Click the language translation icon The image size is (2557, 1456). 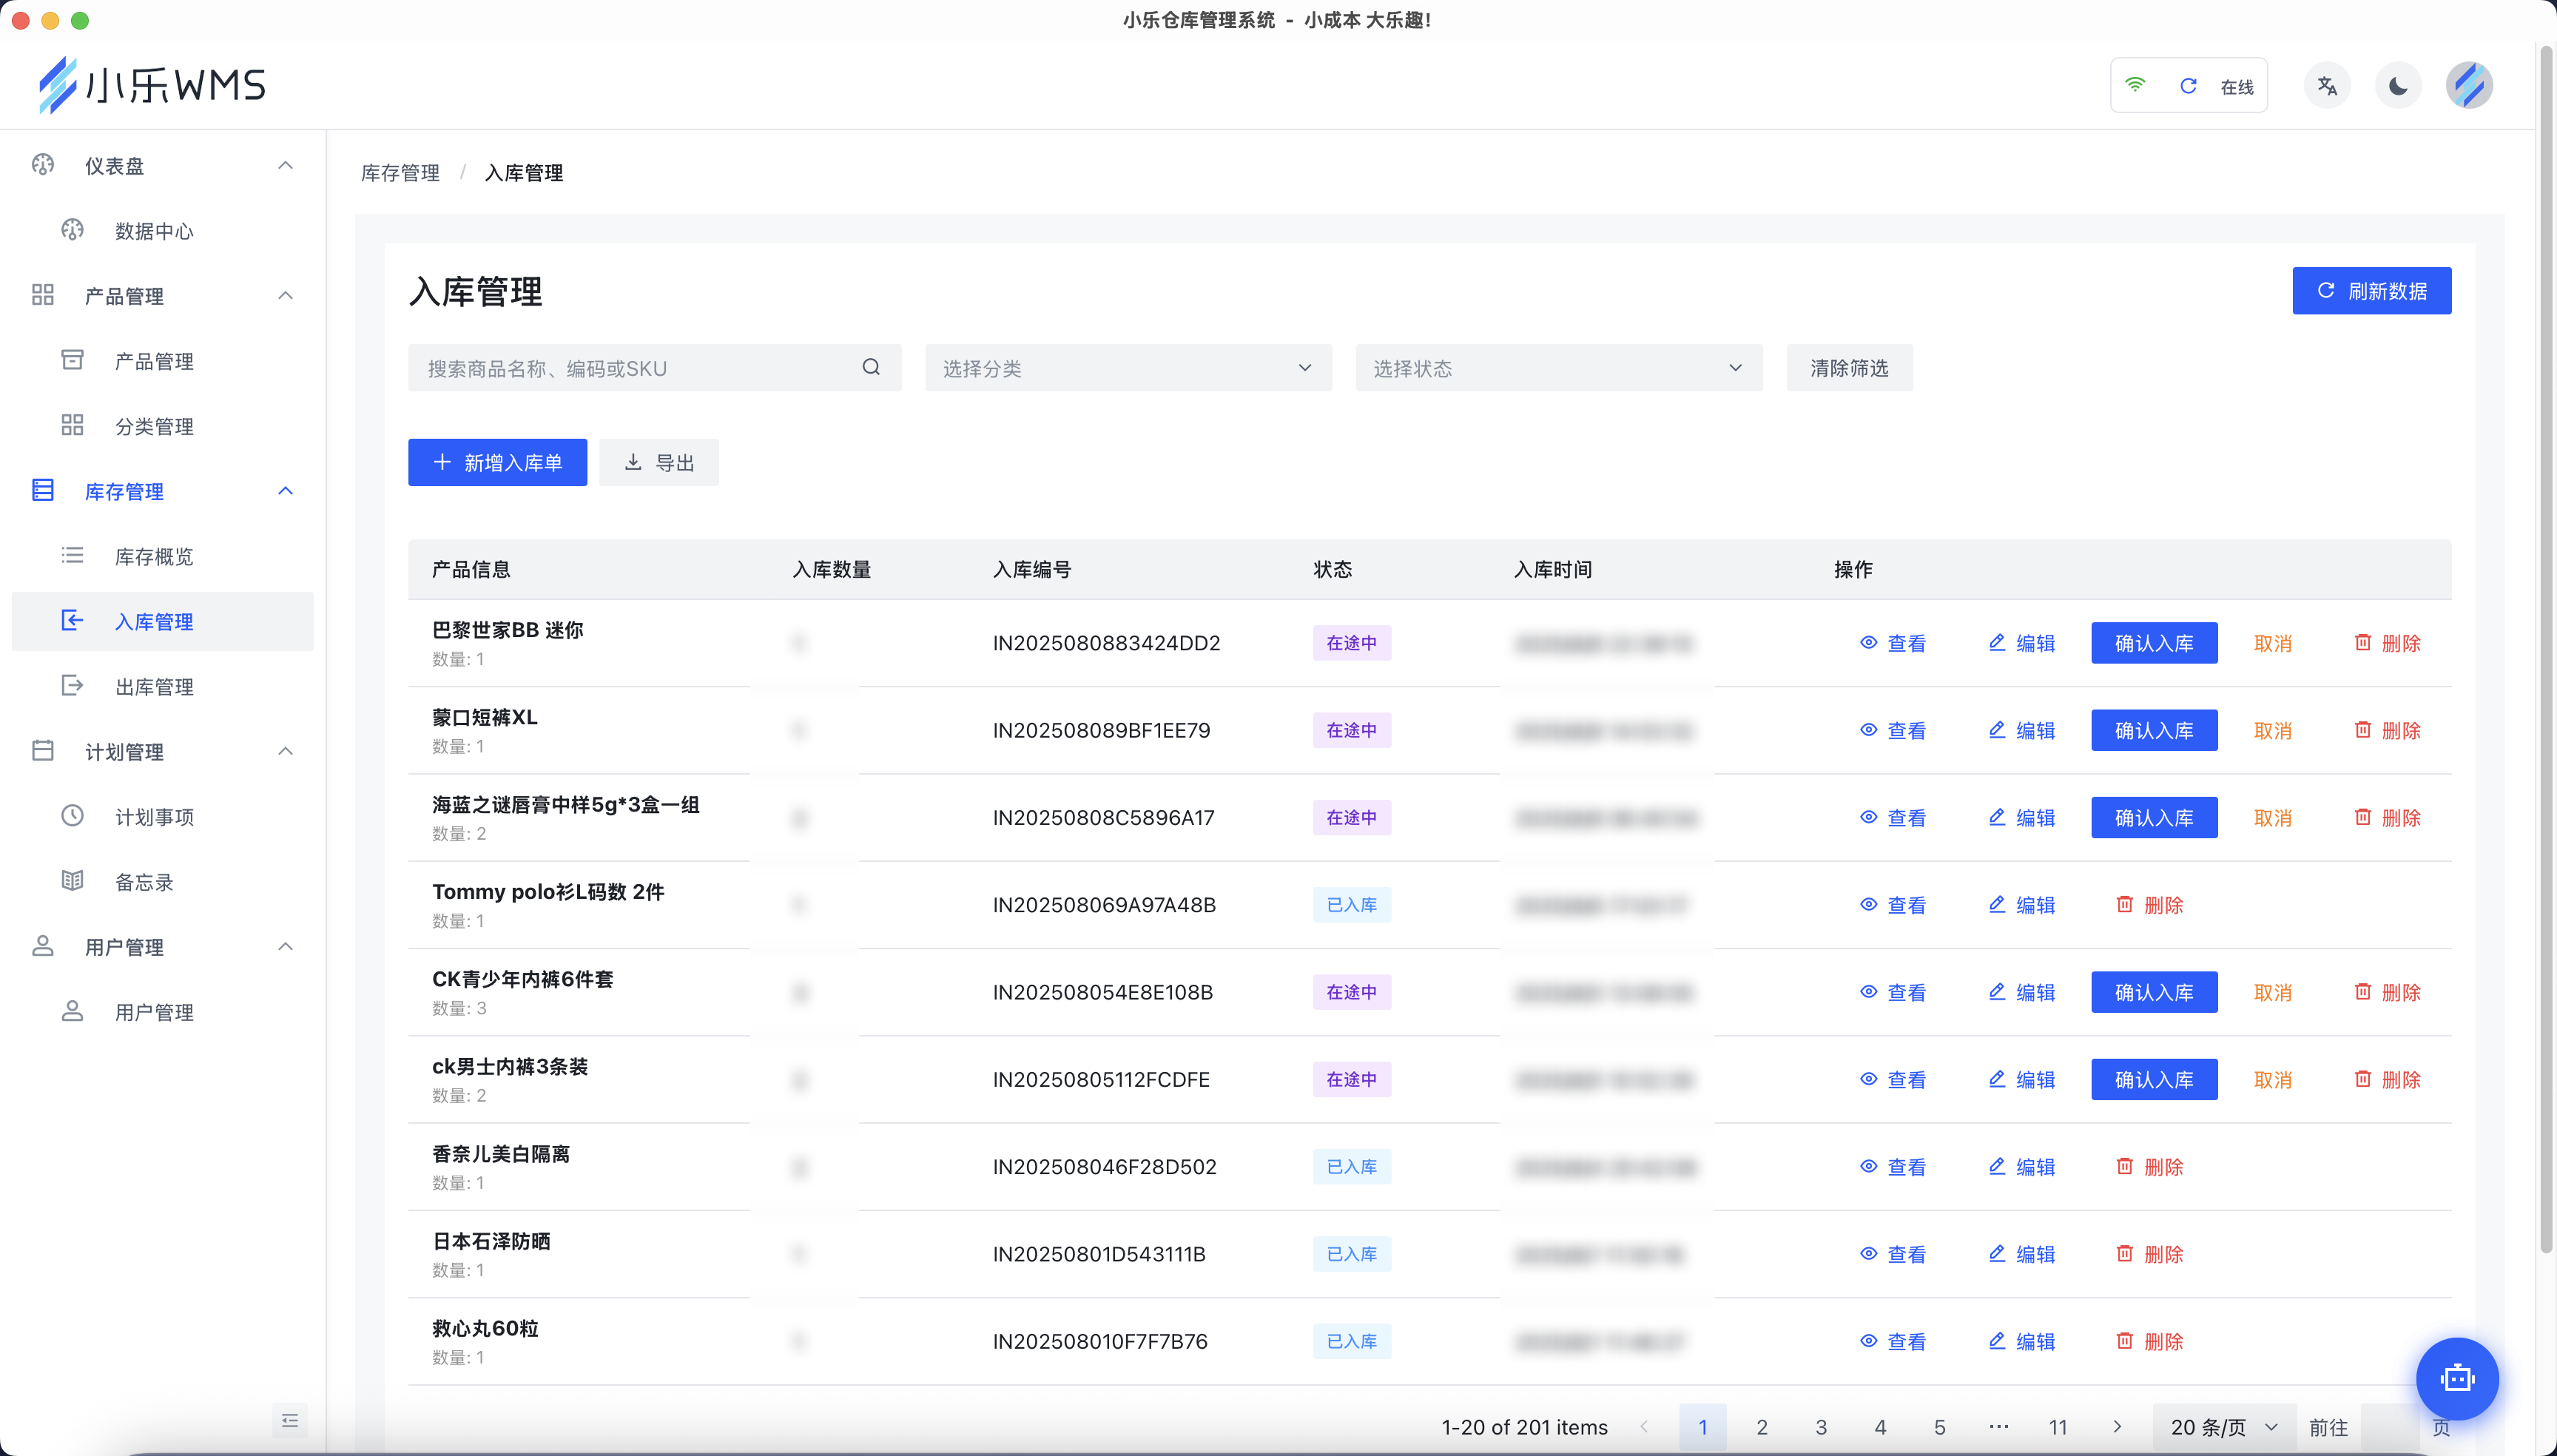(x=2326, y=86)
